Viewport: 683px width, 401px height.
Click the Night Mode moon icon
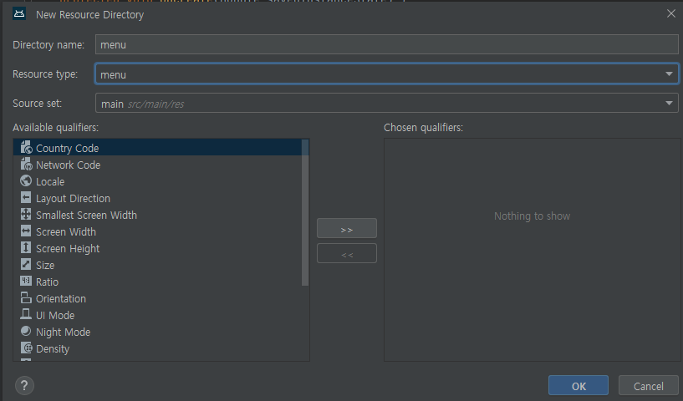(26, 331)
